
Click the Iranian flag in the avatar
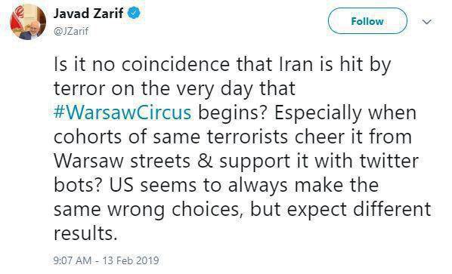19,16
